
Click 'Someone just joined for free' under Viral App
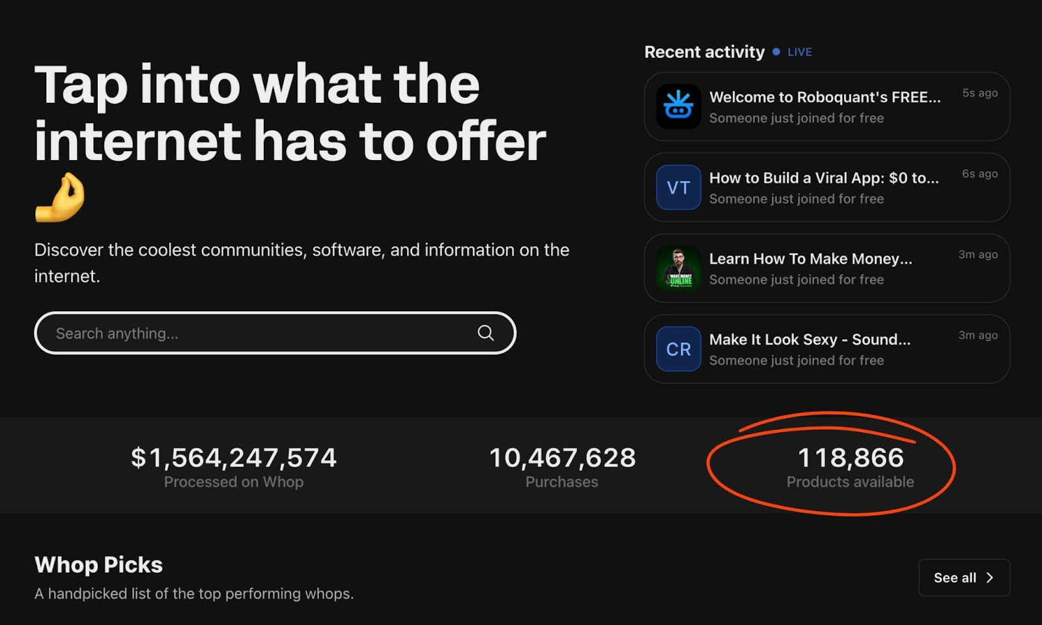coord(796,199)
